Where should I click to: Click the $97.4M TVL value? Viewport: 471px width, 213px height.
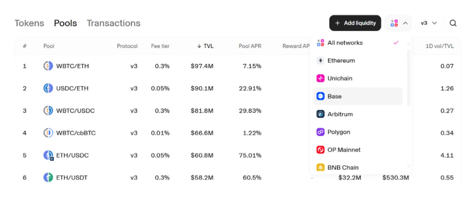coord(202,66)
